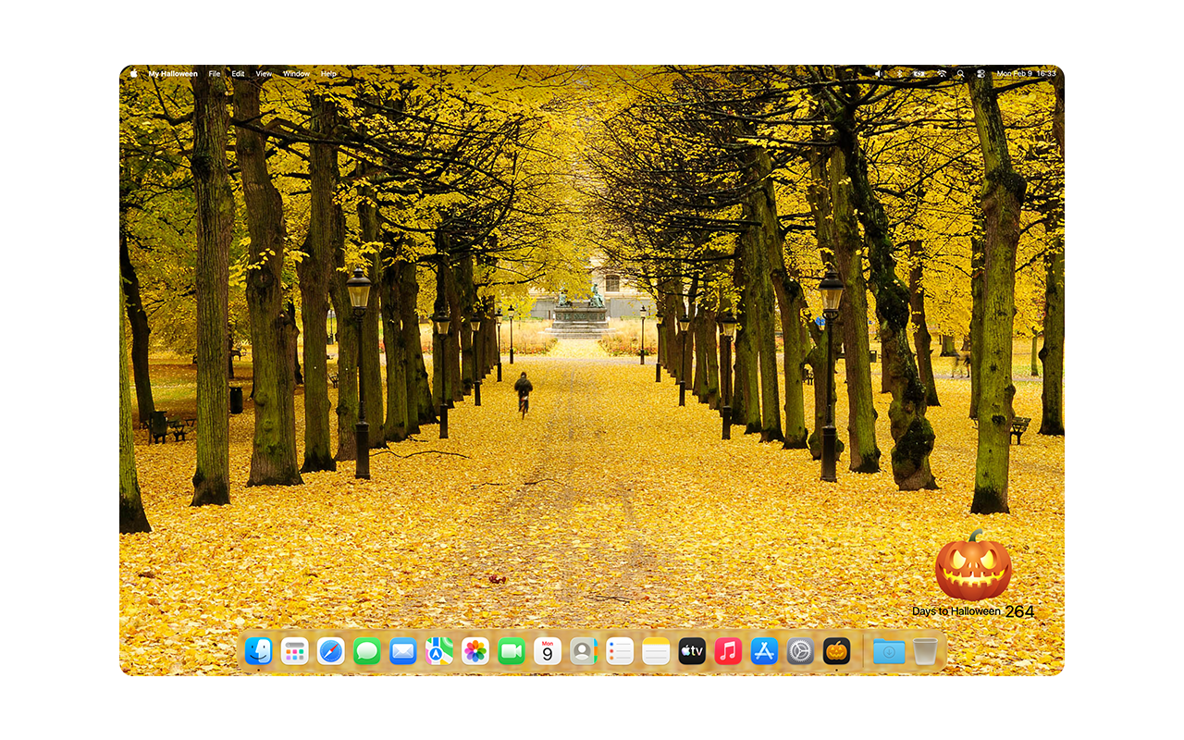Open the Photos app in the dock
This screenshot has height=740, width=1184.
point(475,651)
